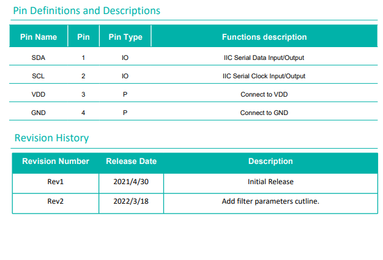Viewport: 383px width, 260px height.
Task: Select the IIC Serial Clock Input/Output text
Action: click(264, 76)
